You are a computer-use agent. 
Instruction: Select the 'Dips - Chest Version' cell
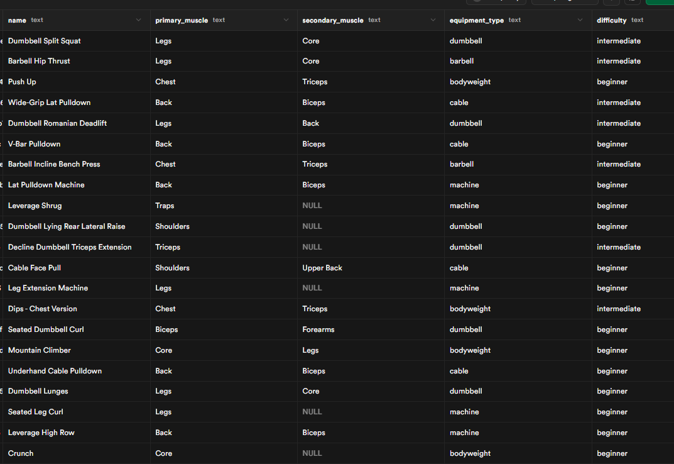click(x=77, y=309)
